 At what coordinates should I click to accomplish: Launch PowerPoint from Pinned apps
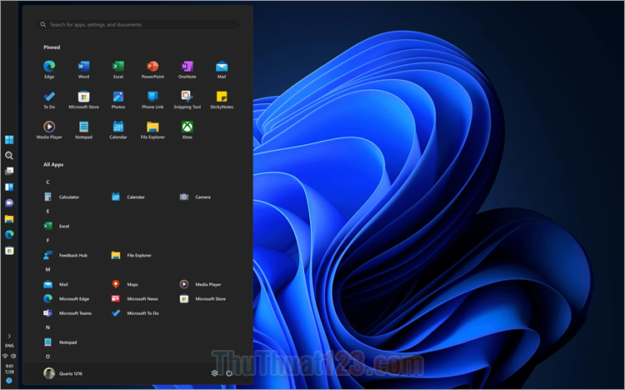(x=152, y=69)
